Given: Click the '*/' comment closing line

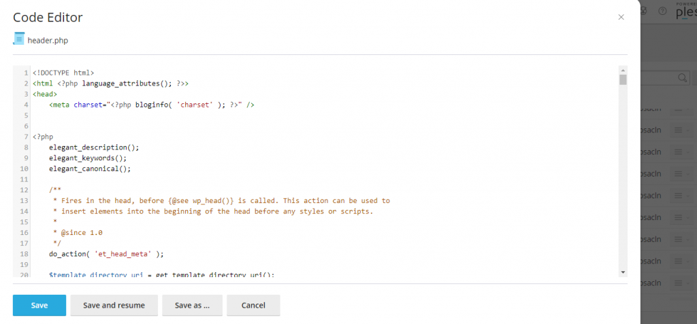Looking at the screenshot, I should 57,243.
